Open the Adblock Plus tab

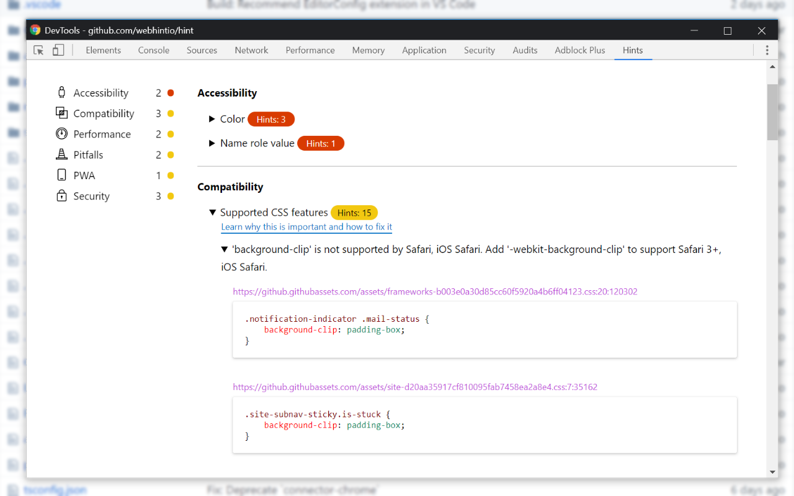coord(579,50)
